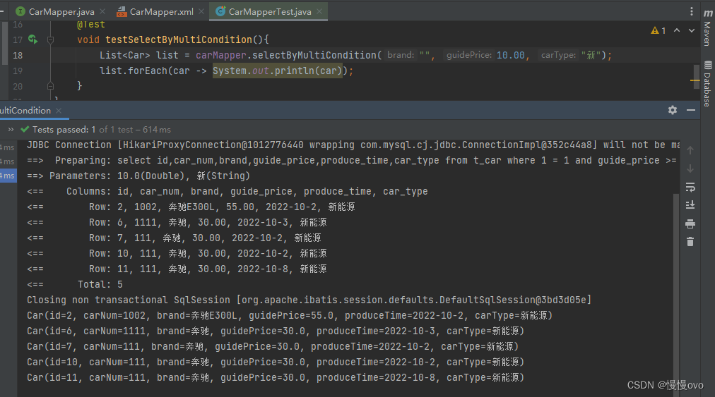
Task: Select the highlighted ms entry in test tree
Action: tap(8, 176)
